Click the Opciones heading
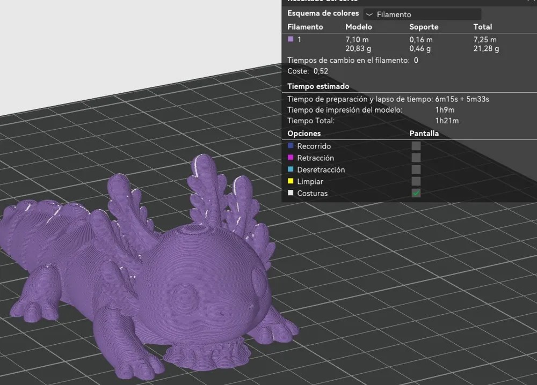 pos(304,134)
